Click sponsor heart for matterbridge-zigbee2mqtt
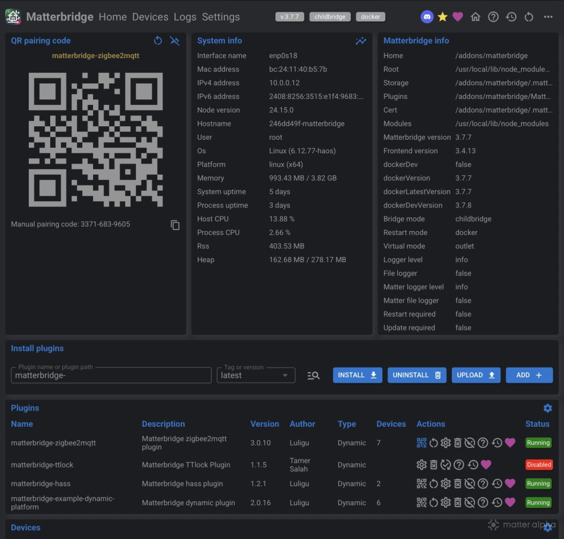This screenshot has width=564, height=539. 510,443
